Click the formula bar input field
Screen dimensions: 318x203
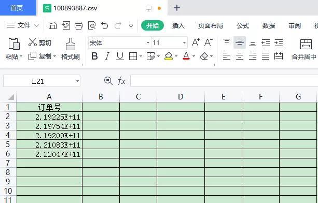[x=224, y=81]
